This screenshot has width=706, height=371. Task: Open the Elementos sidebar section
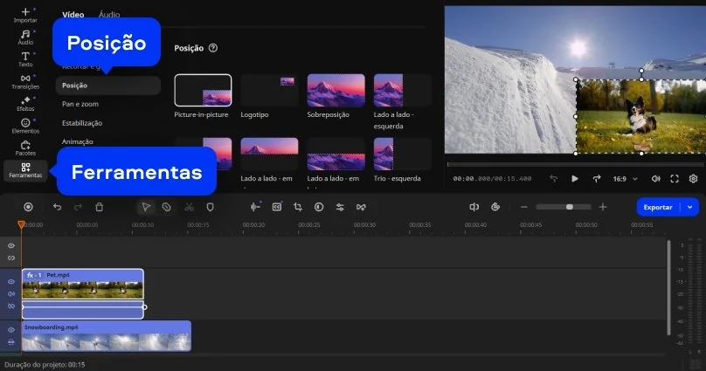click(x=25, y=126)
